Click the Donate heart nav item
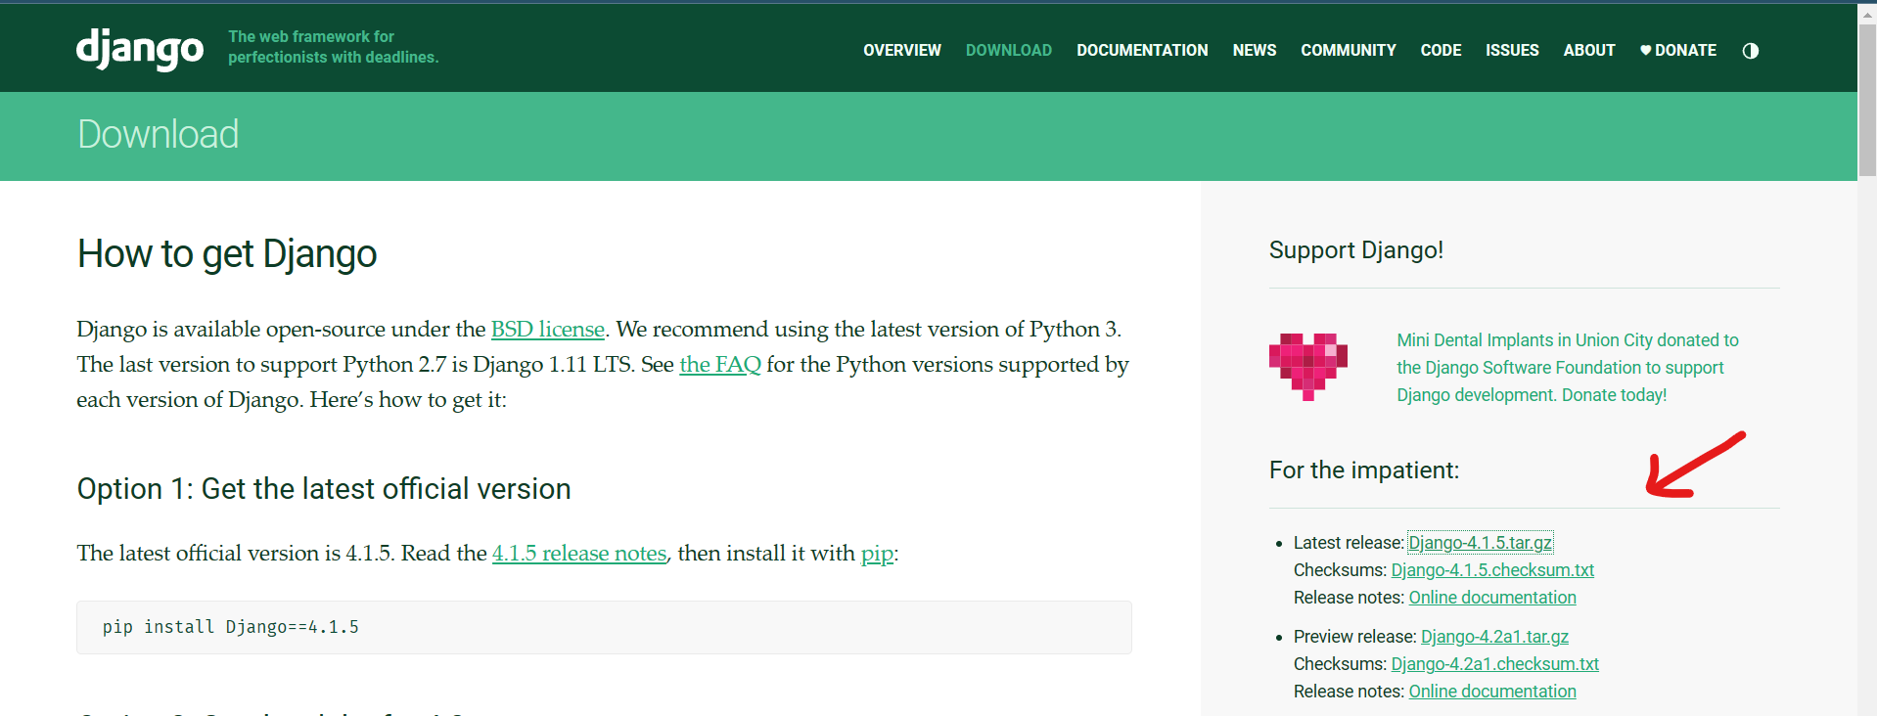 click(1677, 50)
